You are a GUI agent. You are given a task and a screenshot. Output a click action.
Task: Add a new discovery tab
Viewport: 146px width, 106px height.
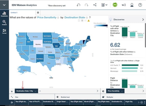coord(38,13)
